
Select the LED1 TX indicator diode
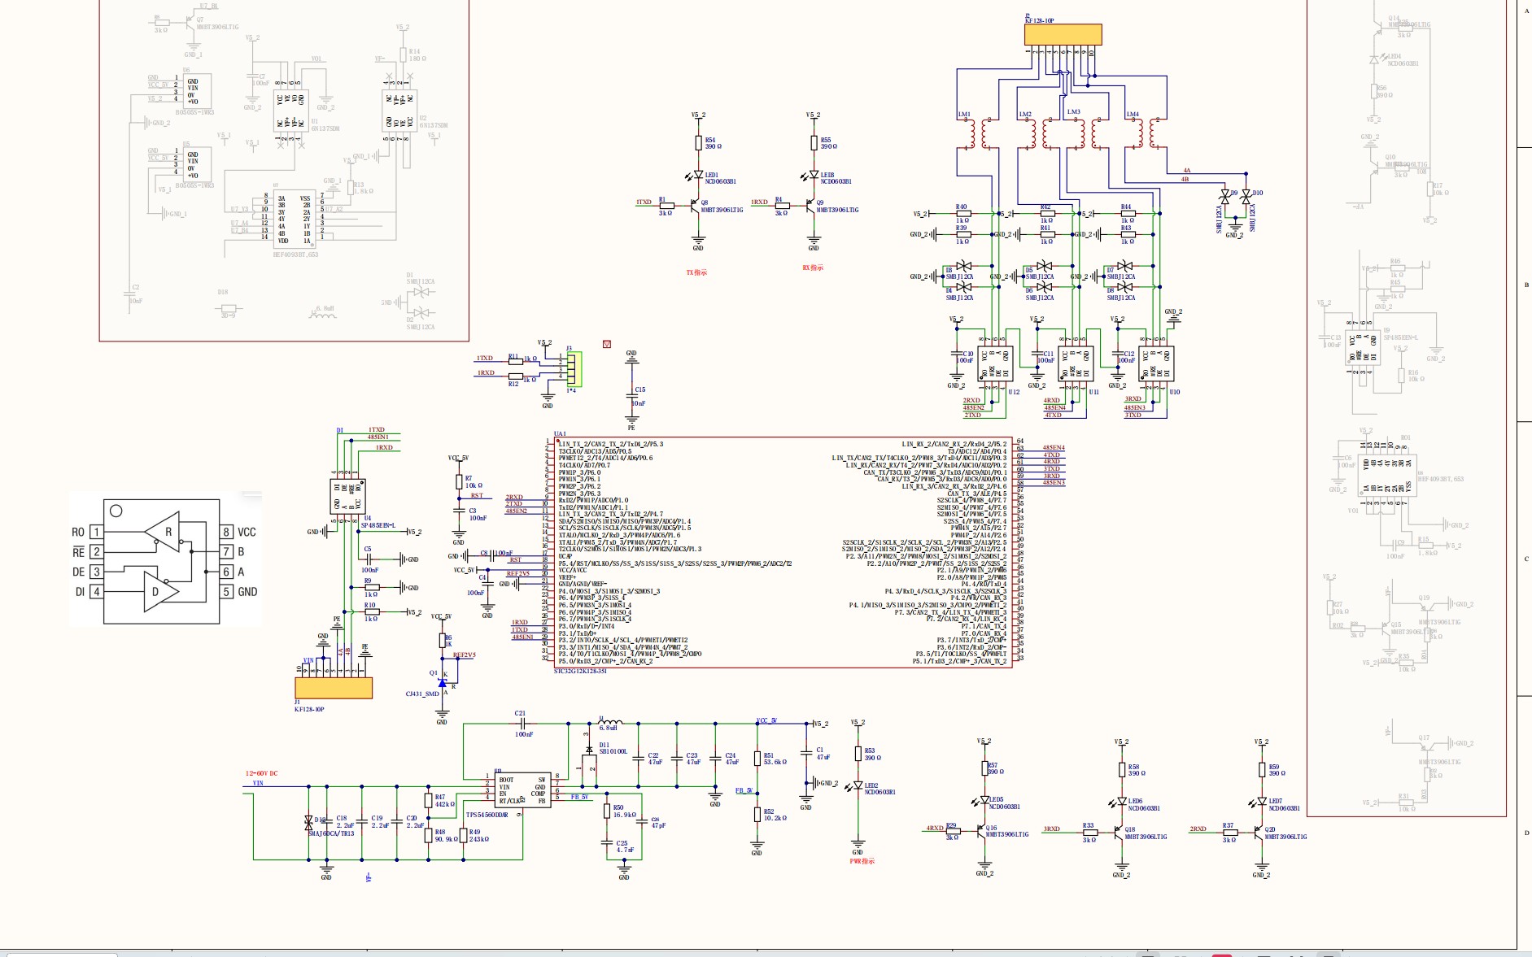[x=697, y=176]
